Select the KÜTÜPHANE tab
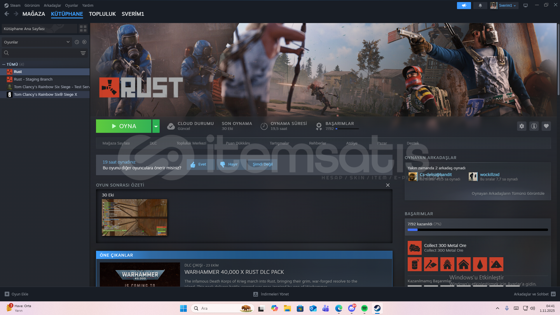This screenshot has width=560, height=315. (x=67, y=14)
